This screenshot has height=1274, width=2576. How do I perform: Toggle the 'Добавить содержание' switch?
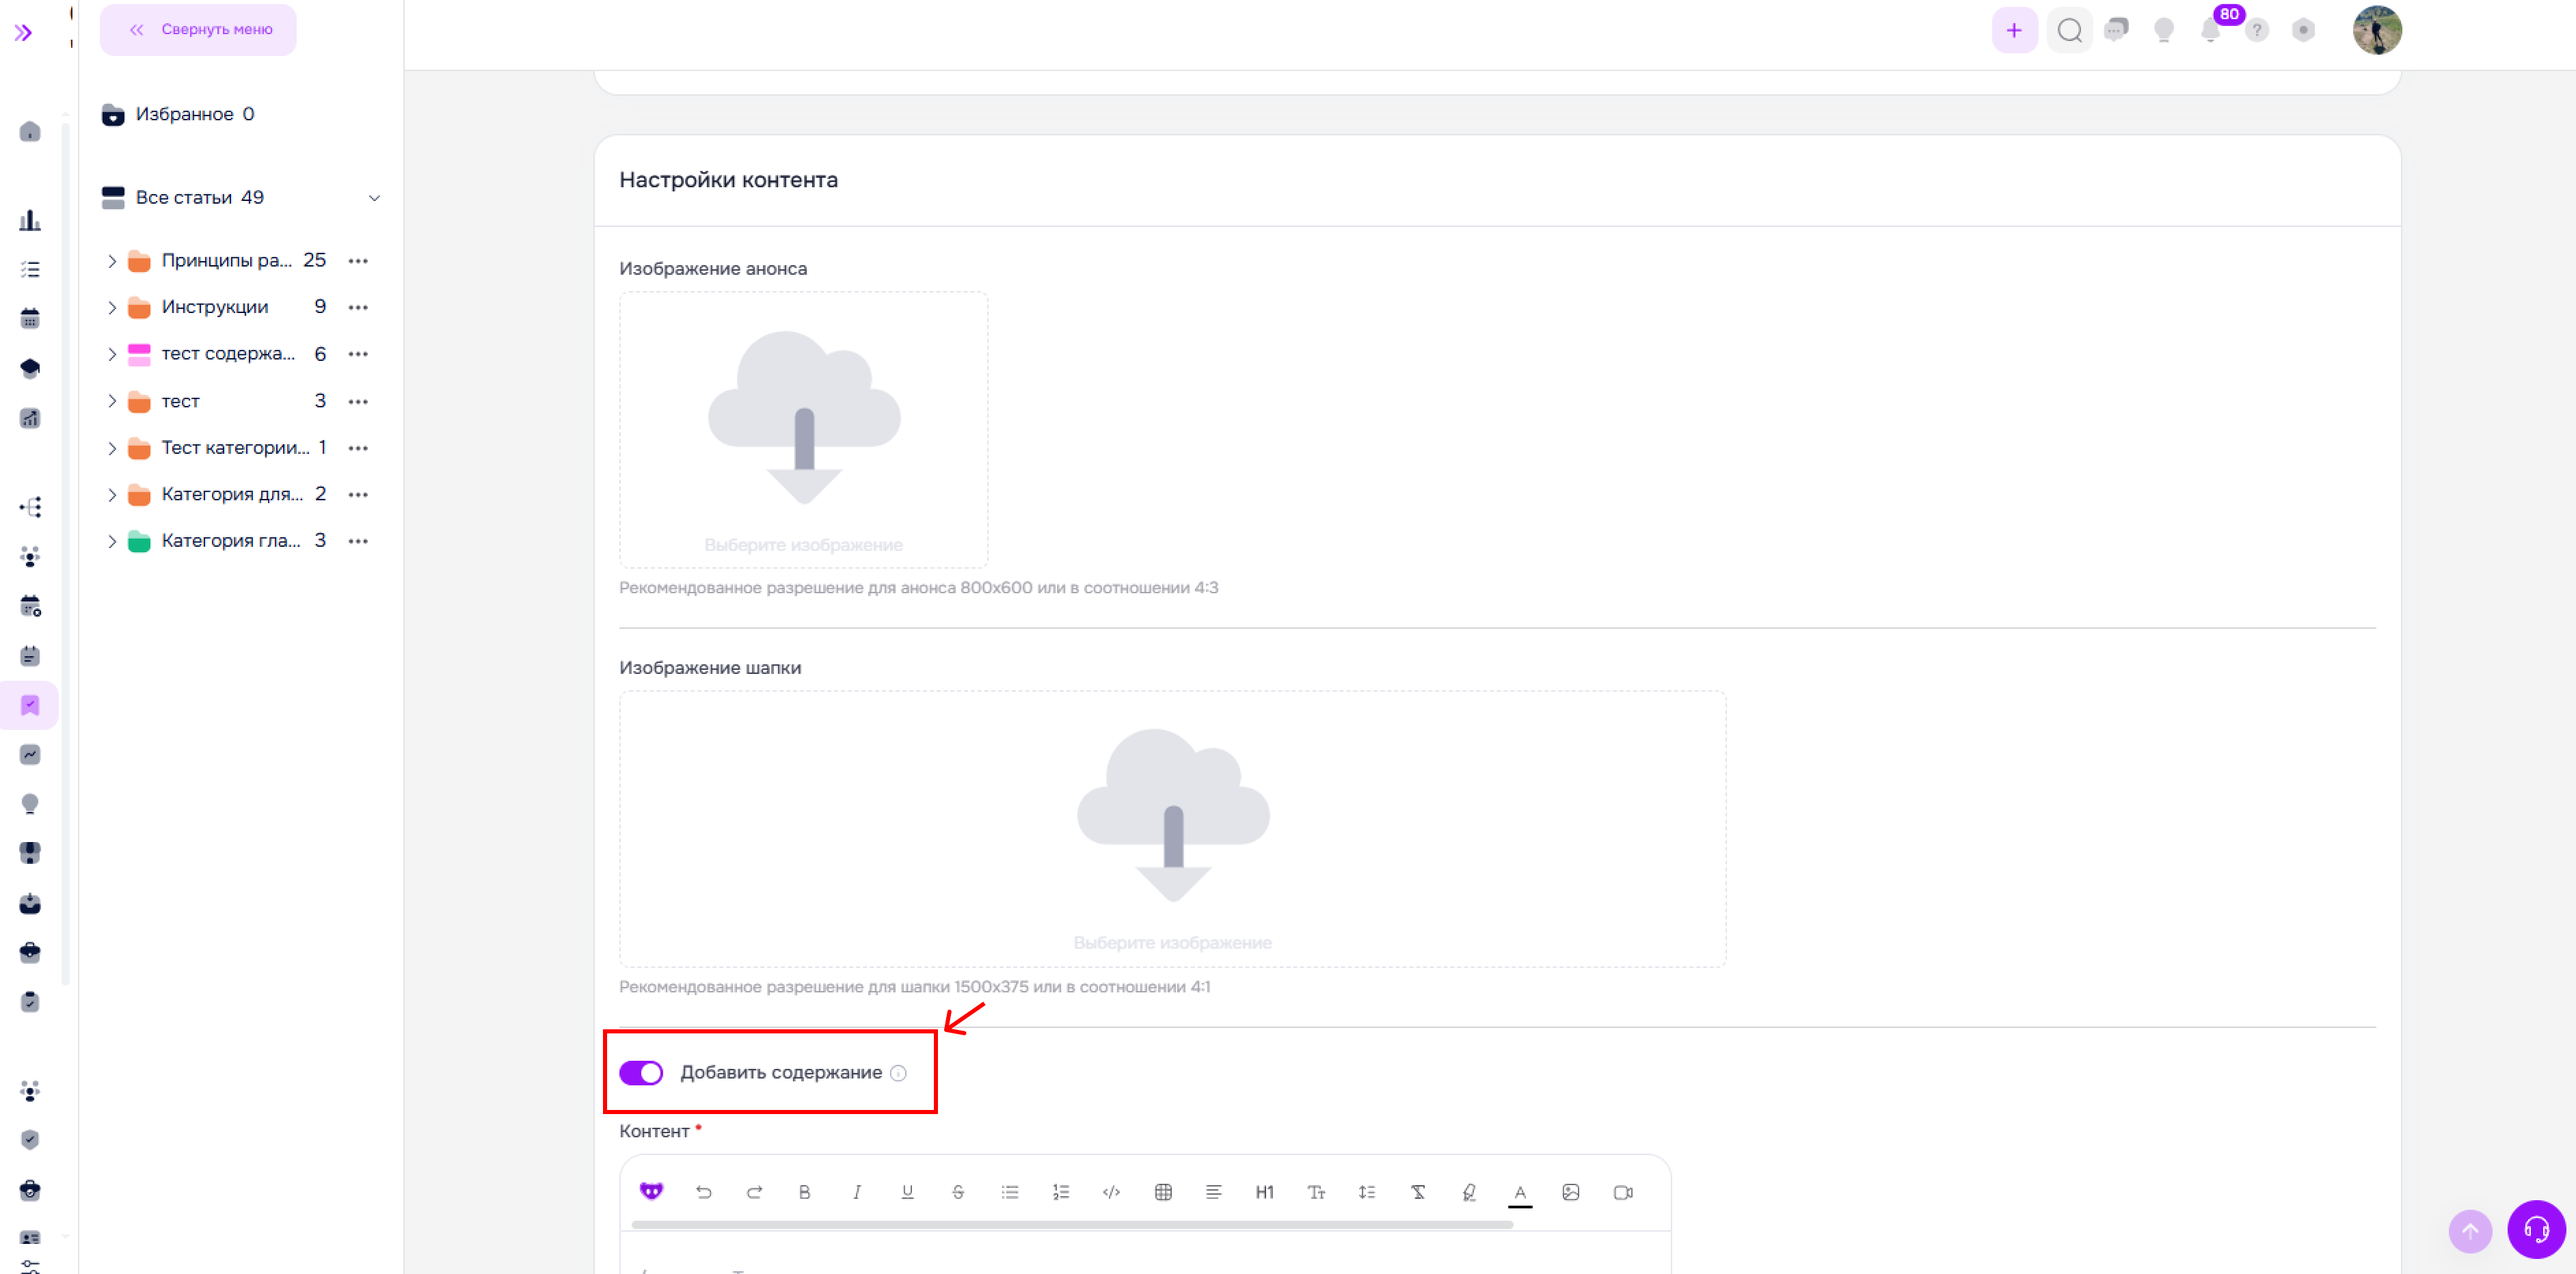641,1073
